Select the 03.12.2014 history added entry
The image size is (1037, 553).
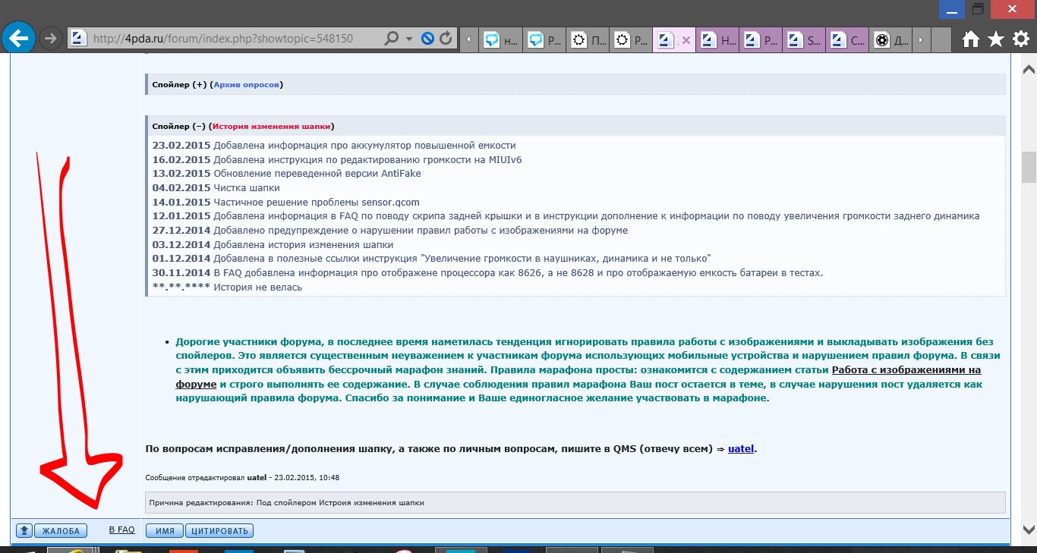tap(273, 244)
